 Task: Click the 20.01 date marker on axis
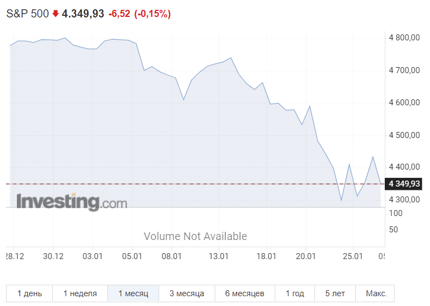(306, 256)
